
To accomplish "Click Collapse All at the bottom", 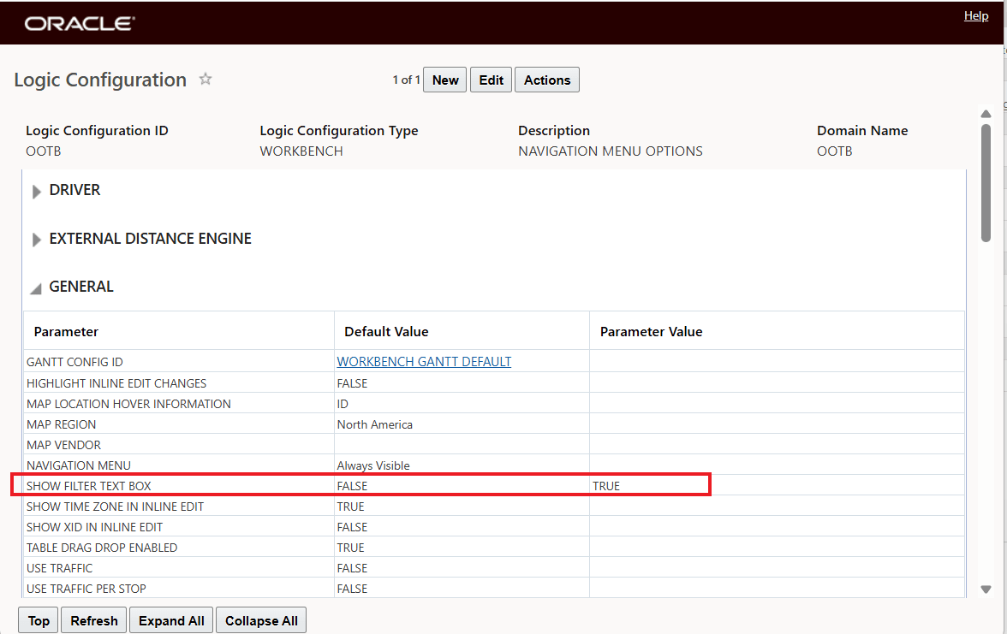I will pos(260,619).
